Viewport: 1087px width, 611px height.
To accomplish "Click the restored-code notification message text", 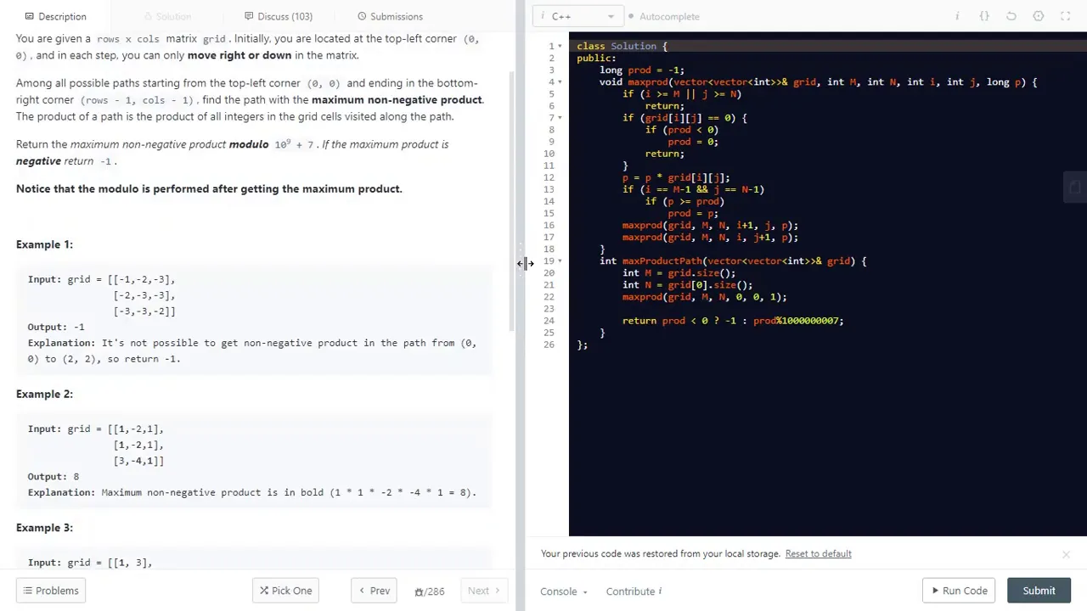I will click(661, 554).
